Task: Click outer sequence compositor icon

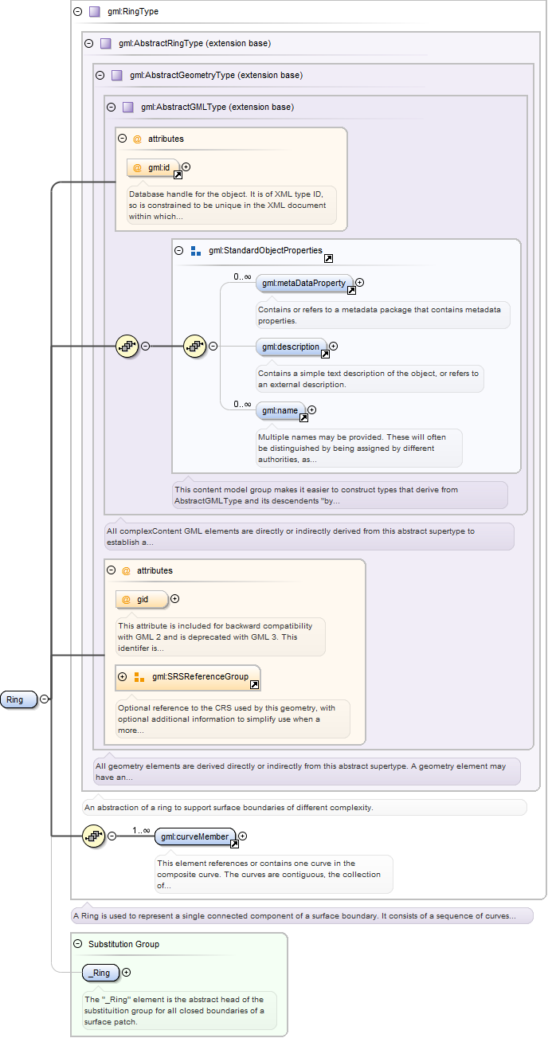Action: [x=127, y=347]
